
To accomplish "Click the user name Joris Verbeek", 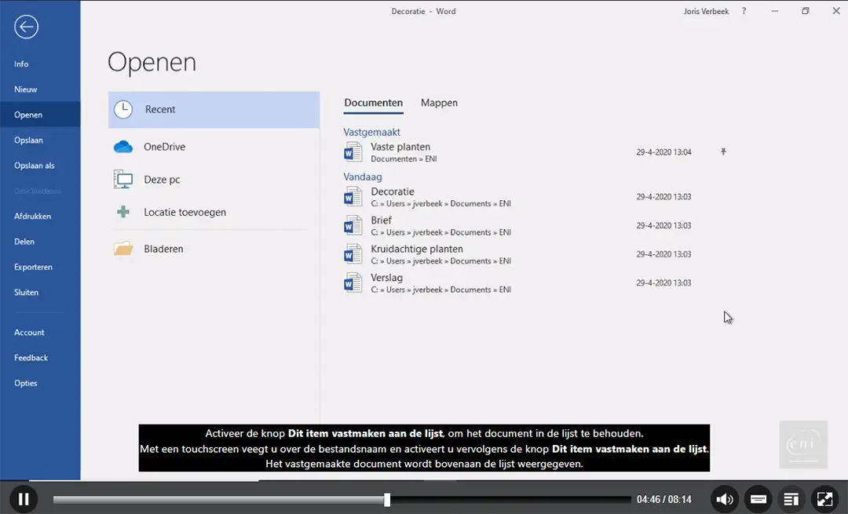I will coord(706,11).
